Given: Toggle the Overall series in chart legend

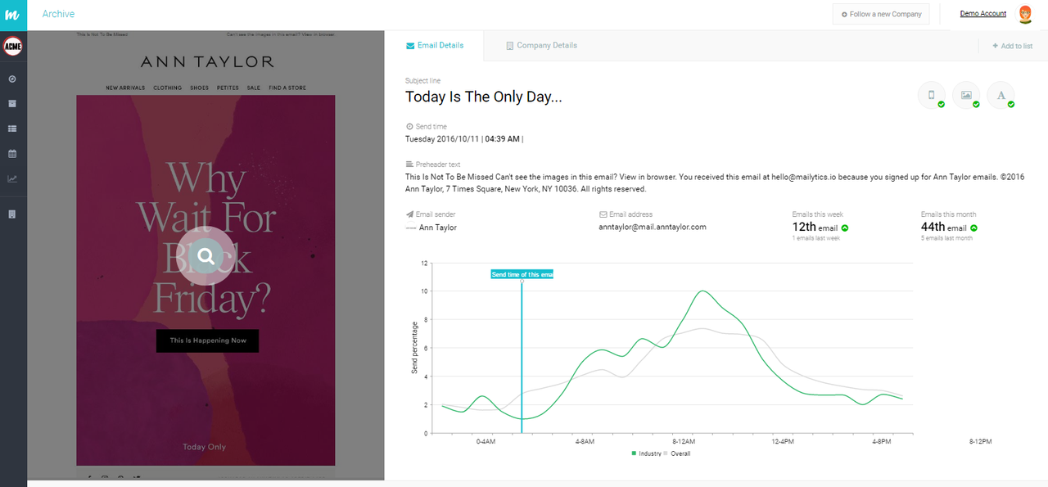Looking at the screenshot, I should (x=677, y=453).
